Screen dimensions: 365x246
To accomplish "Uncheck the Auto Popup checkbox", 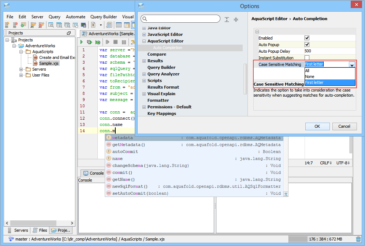I will (307, 45).
